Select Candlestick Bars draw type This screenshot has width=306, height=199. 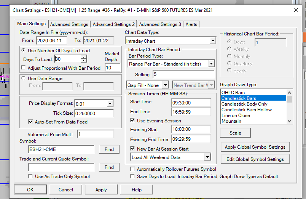[253, 98]
